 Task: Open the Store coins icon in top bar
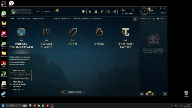tap(114, 11)
